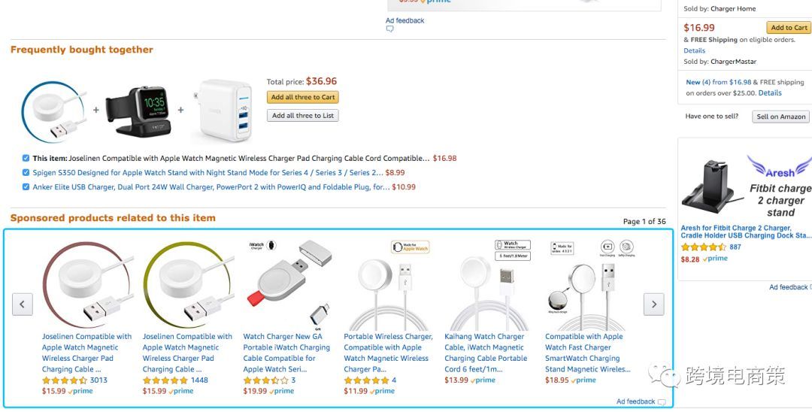The image size is (812, 412).
Task: Uncheck the Spigen S350 stand checkbox
Action: (26, 173)
